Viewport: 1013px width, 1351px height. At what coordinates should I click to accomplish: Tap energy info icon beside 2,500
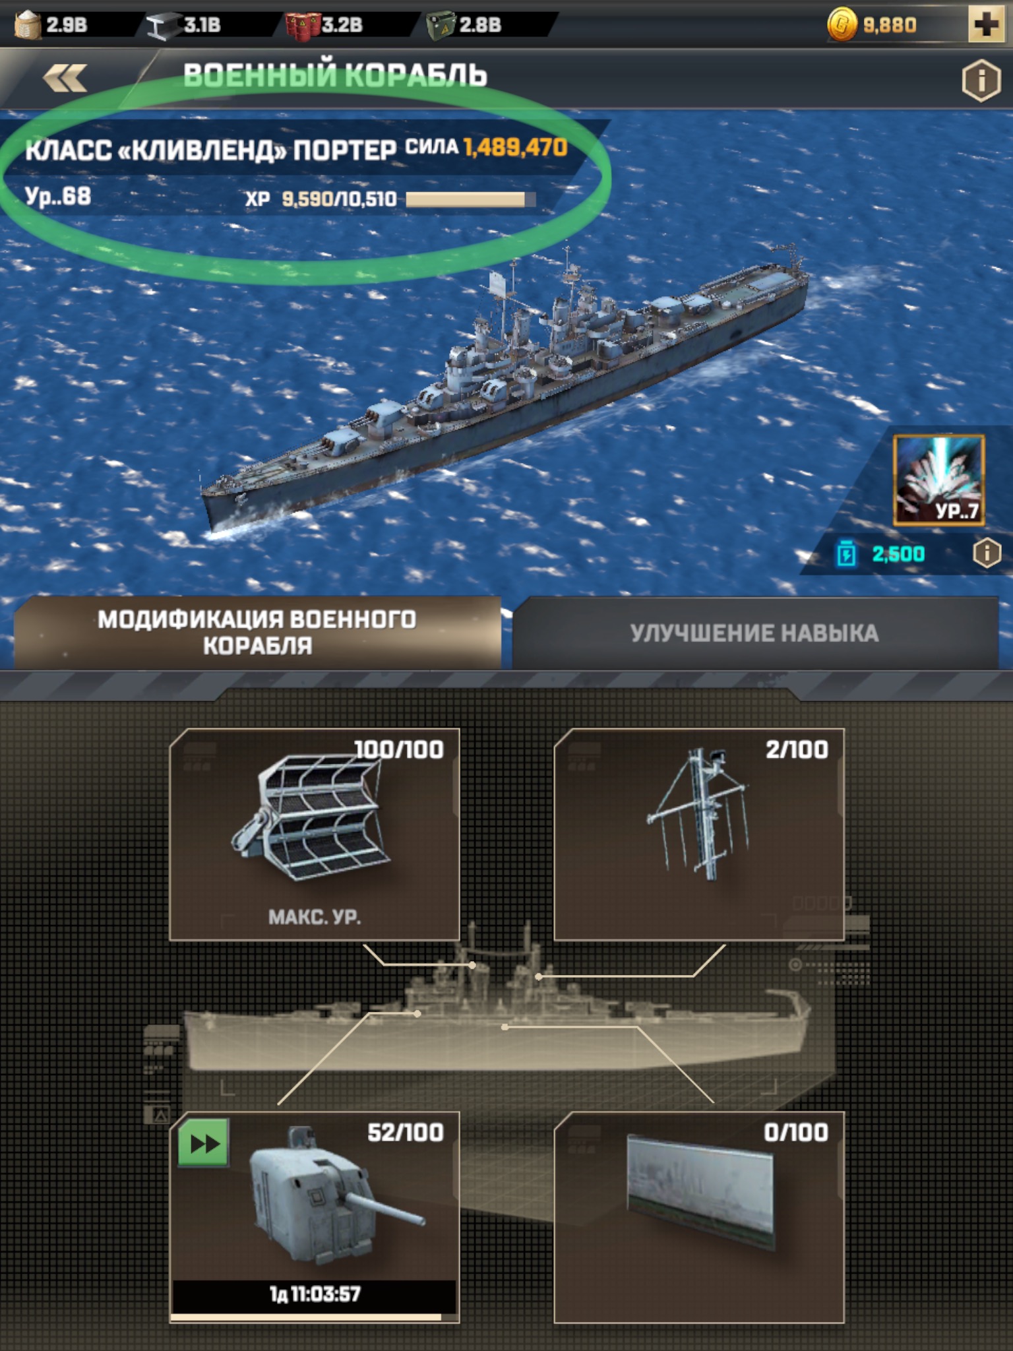987,553
